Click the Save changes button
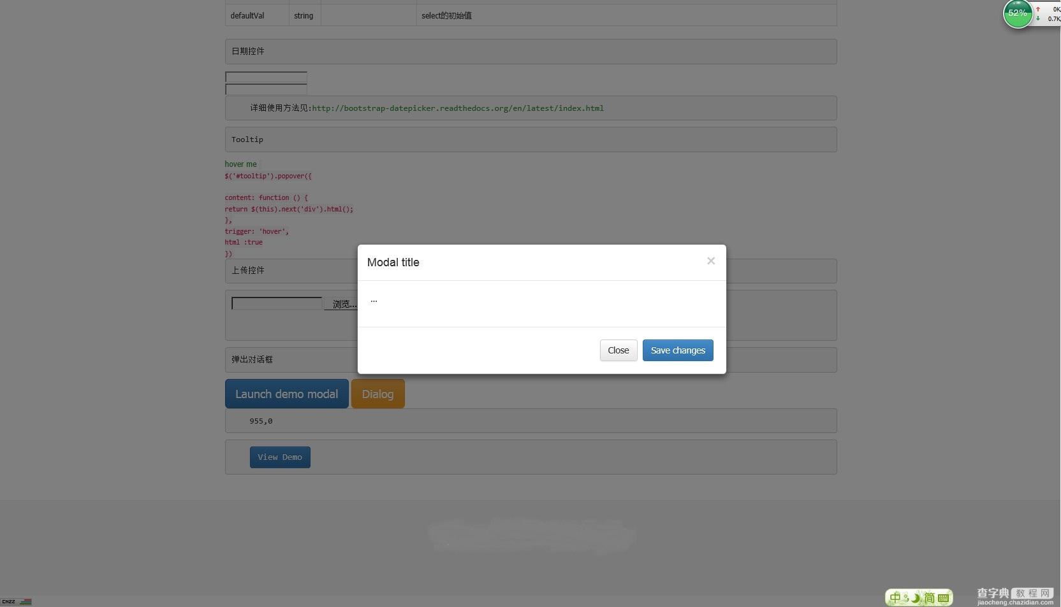The height and width of the screenshot is (607, 1061). (x=678, y=350)
